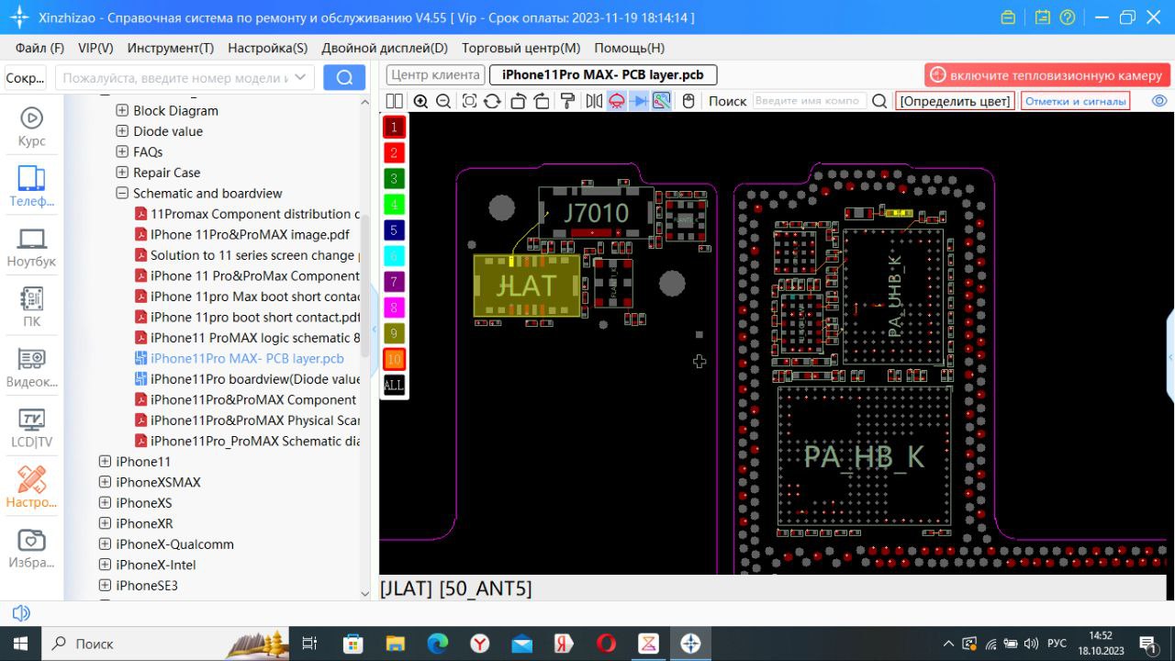The image size is (1175, 661).
Task: Open the Сокр... dropdown
Action: [x=26, y=78]
